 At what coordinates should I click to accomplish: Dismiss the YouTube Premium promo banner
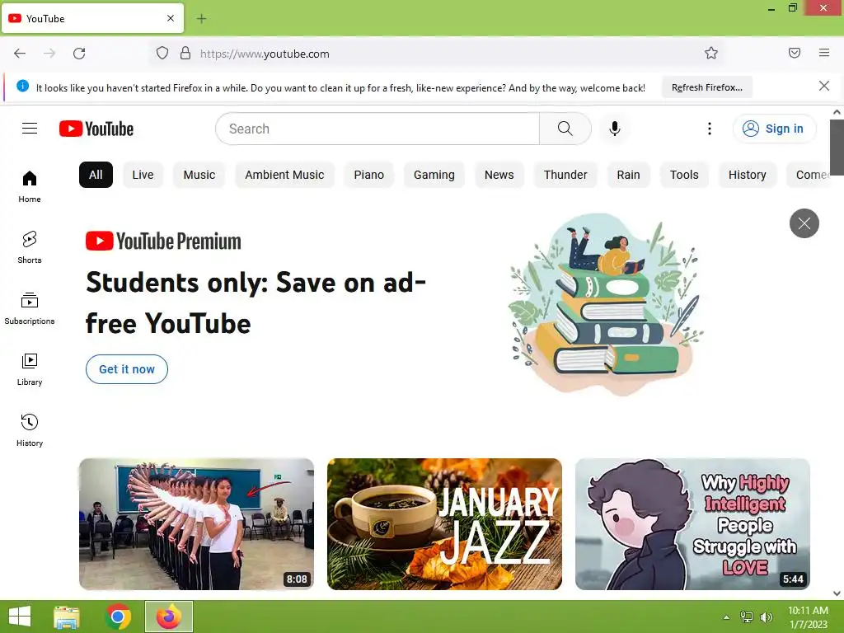pyautogui.click(x=804, y=223)
